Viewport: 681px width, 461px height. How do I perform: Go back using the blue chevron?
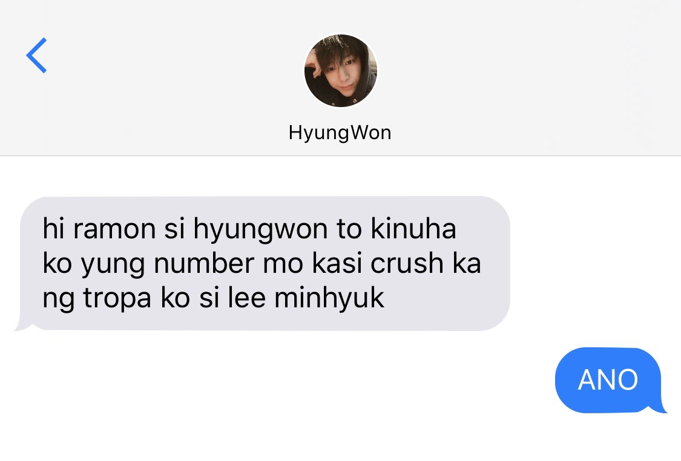click(x=36, y=55)
